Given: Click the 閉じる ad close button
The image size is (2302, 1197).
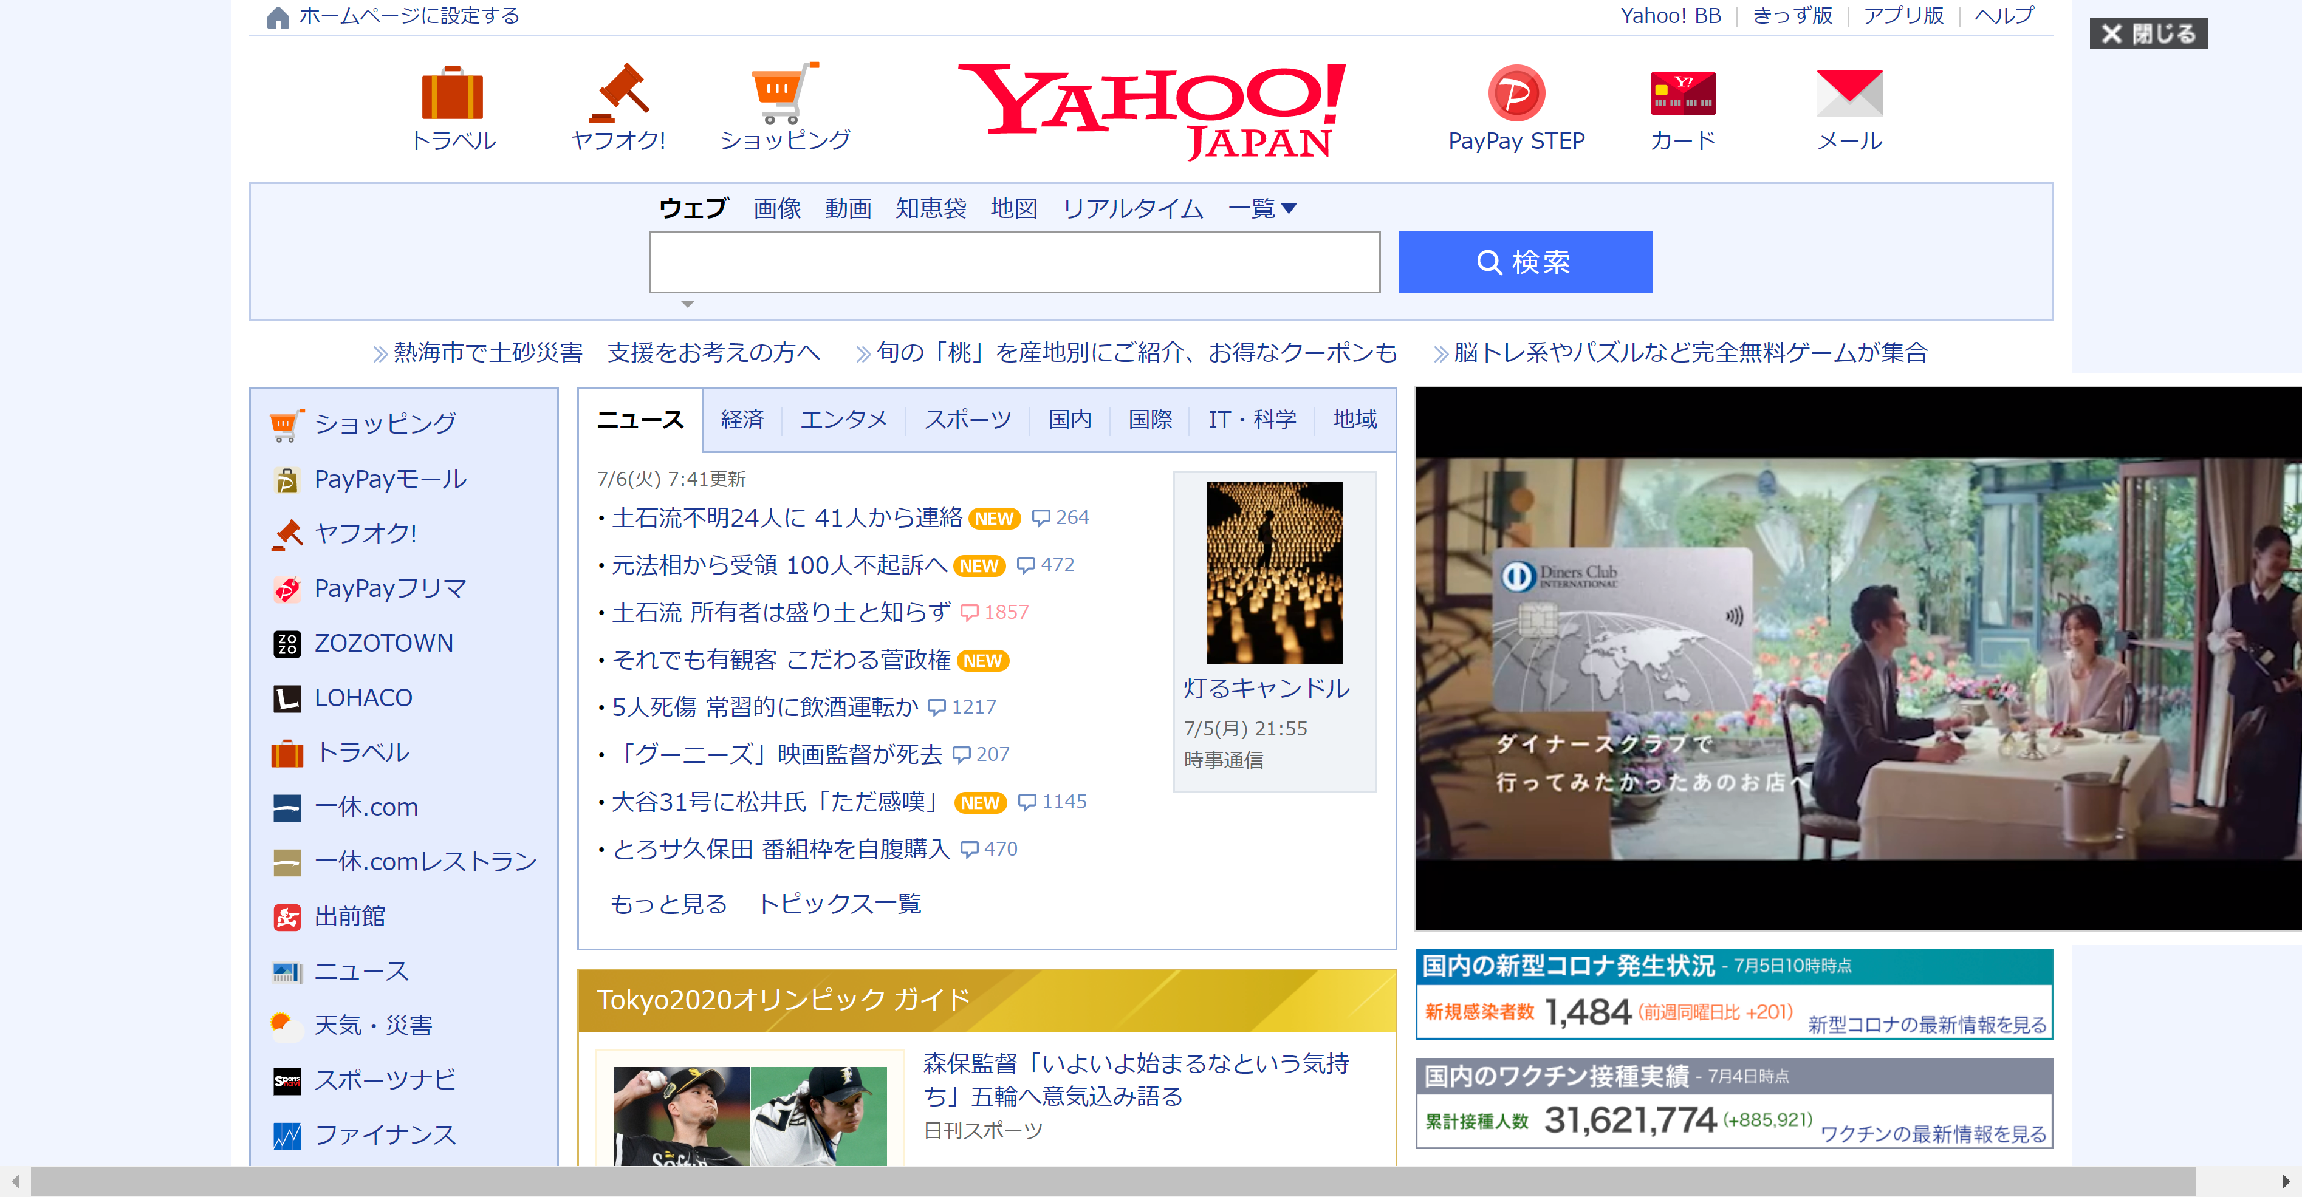Looking at the screenshot, I should pyautogui.click(x=2148, y=34).
